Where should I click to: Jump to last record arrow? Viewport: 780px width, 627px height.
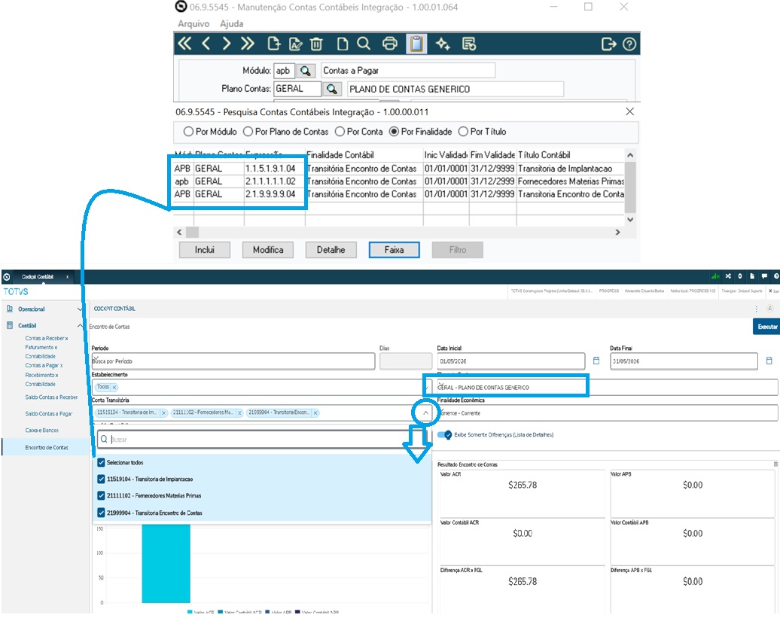tap(248, 44)
